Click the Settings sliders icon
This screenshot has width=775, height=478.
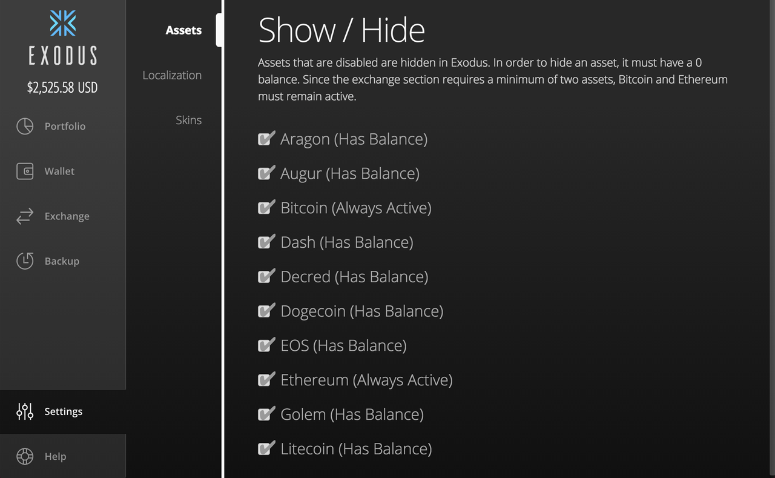point(25,411)
